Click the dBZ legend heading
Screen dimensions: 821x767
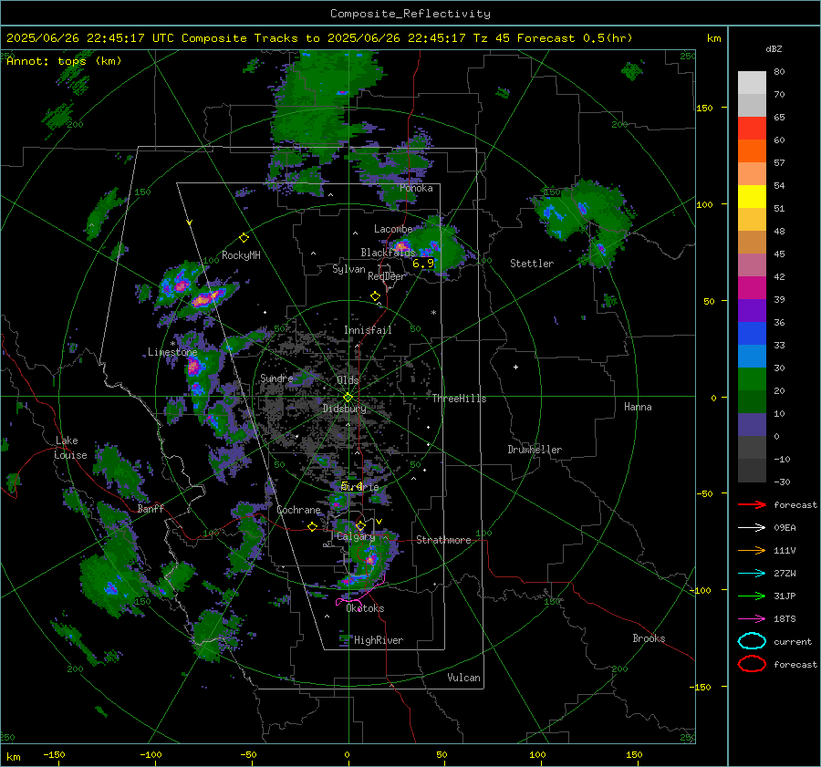click(x=774, y=49)
